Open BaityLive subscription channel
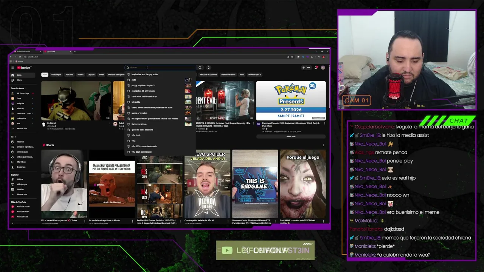 click(x=23, y=103)
